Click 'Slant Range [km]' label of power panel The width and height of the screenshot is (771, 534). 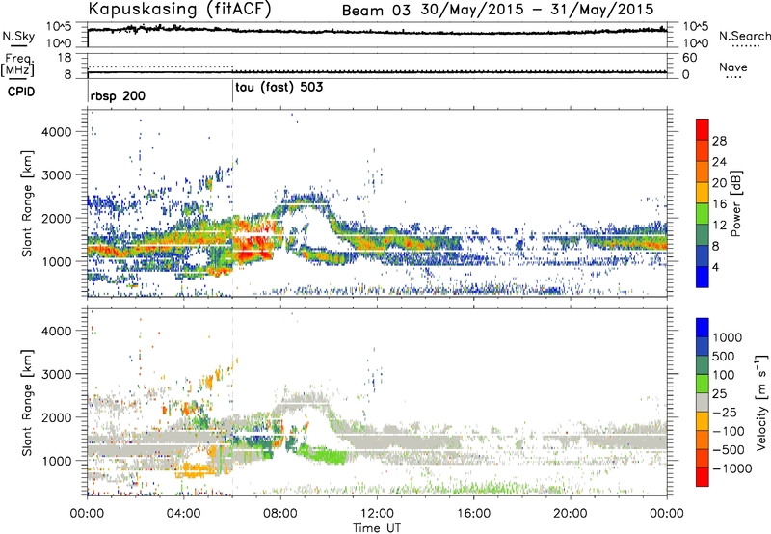pos(27,204)
